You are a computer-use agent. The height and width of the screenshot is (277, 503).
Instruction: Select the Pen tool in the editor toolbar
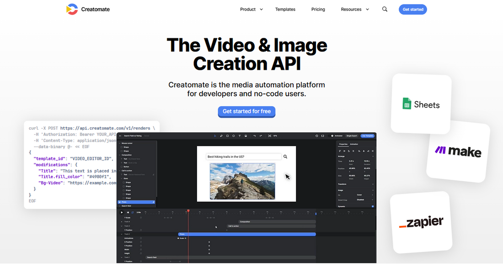coord(221,136)
